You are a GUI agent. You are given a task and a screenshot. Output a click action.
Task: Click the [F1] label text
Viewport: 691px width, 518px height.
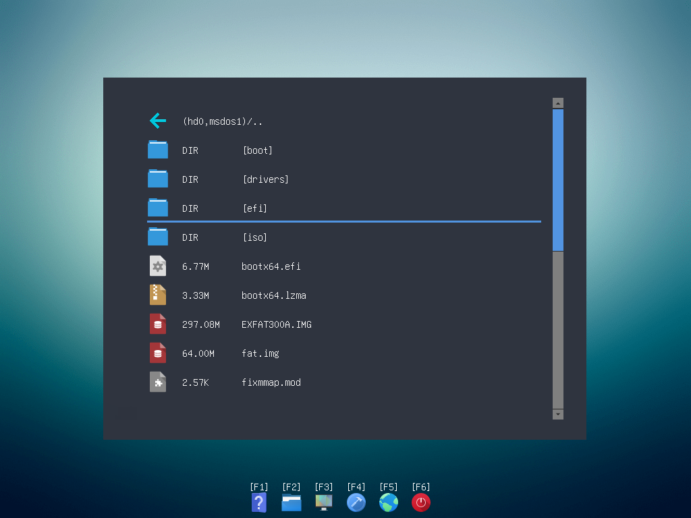point(259,487)
